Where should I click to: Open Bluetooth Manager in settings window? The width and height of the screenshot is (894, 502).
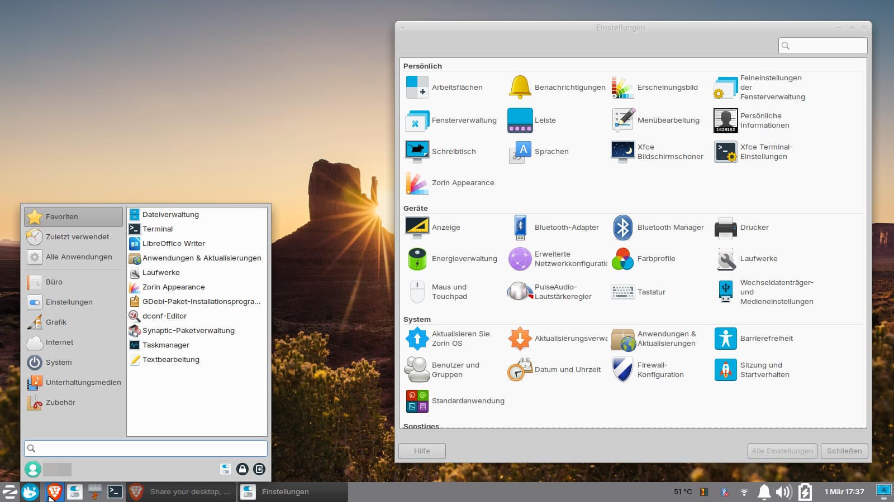[658, 228]
